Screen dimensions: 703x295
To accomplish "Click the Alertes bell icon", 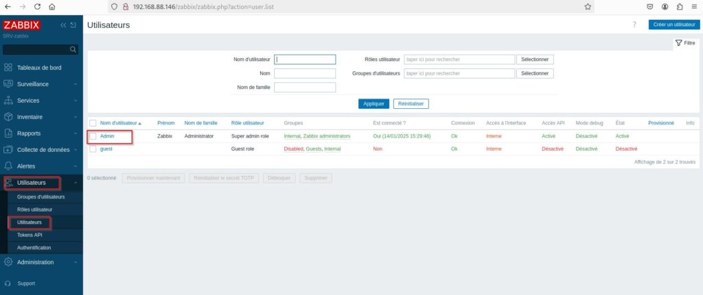I will tap(8, 166).
